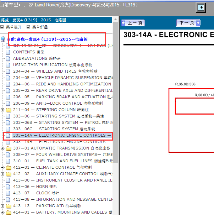
Task: Click page icon beside 206-09 ANTI-LOCK CONTROL
Action: pyautogui.click(x=8, y=103)
